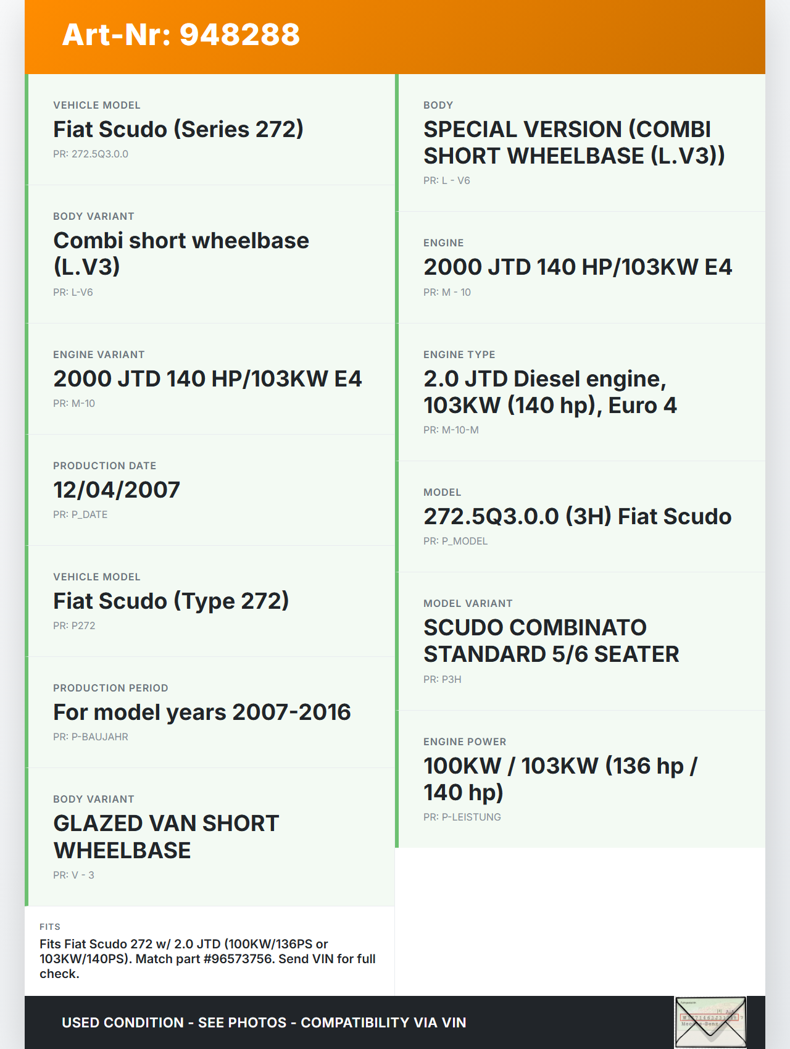Screen dimensions: 790x1049
Task: Click the Fits compatibility note text
Action: click(207, 958)
